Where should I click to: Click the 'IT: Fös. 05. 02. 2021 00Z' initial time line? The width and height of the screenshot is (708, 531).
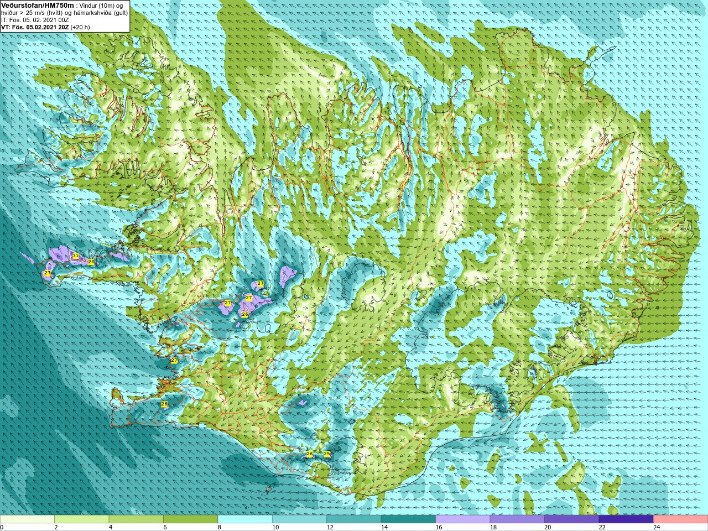(35, 19)
